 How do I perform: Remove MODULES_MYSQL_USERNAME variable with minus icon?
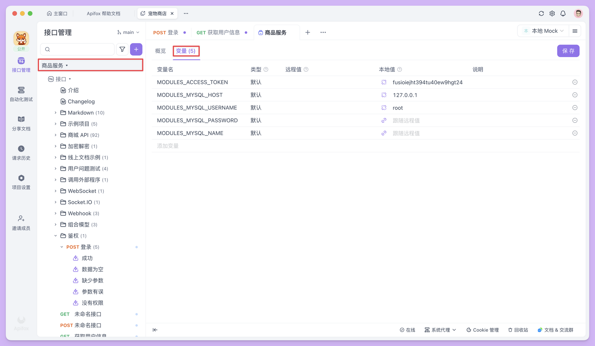(x=575, y=108)
